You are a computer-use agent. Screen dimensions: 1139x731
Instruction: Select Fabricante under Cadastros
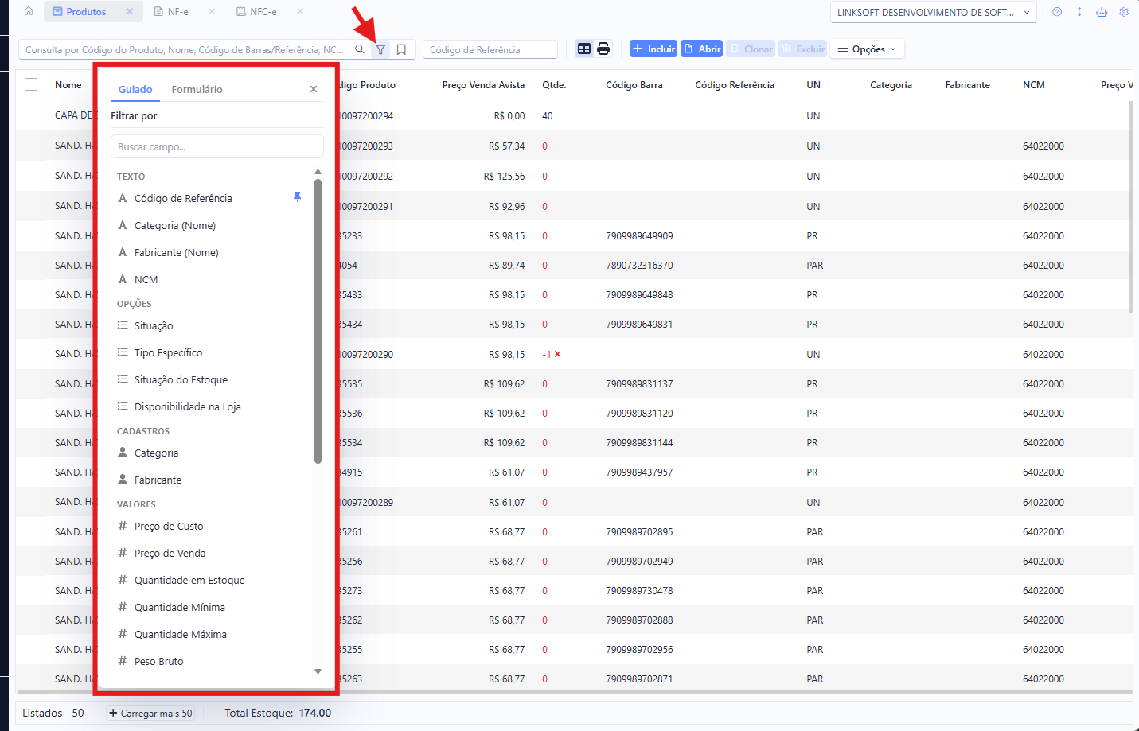[x=158, y=480]
